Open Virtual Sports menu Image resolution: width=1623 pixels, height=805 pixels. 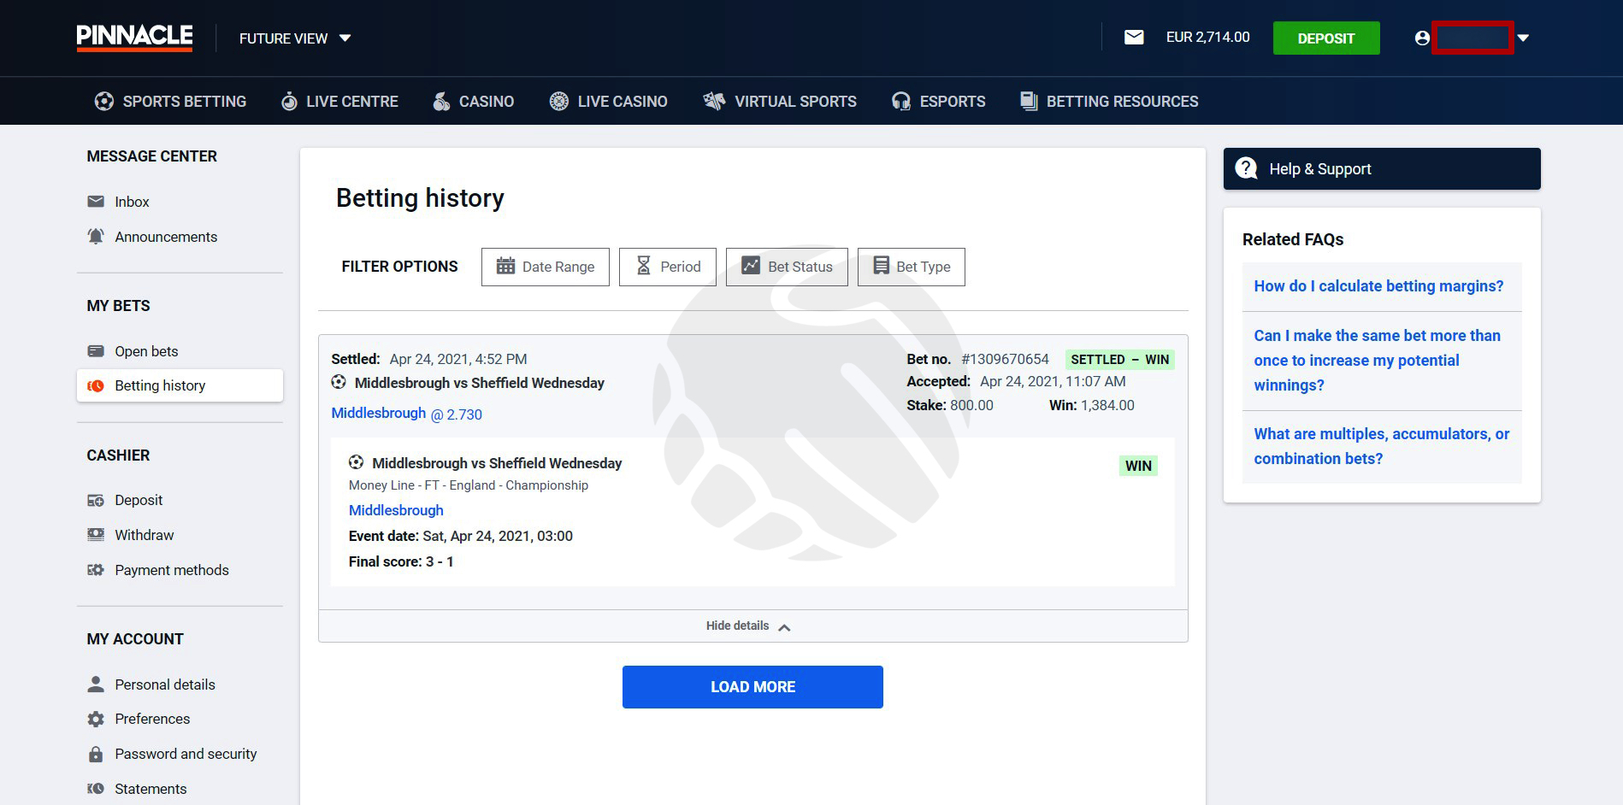[780, 102]
